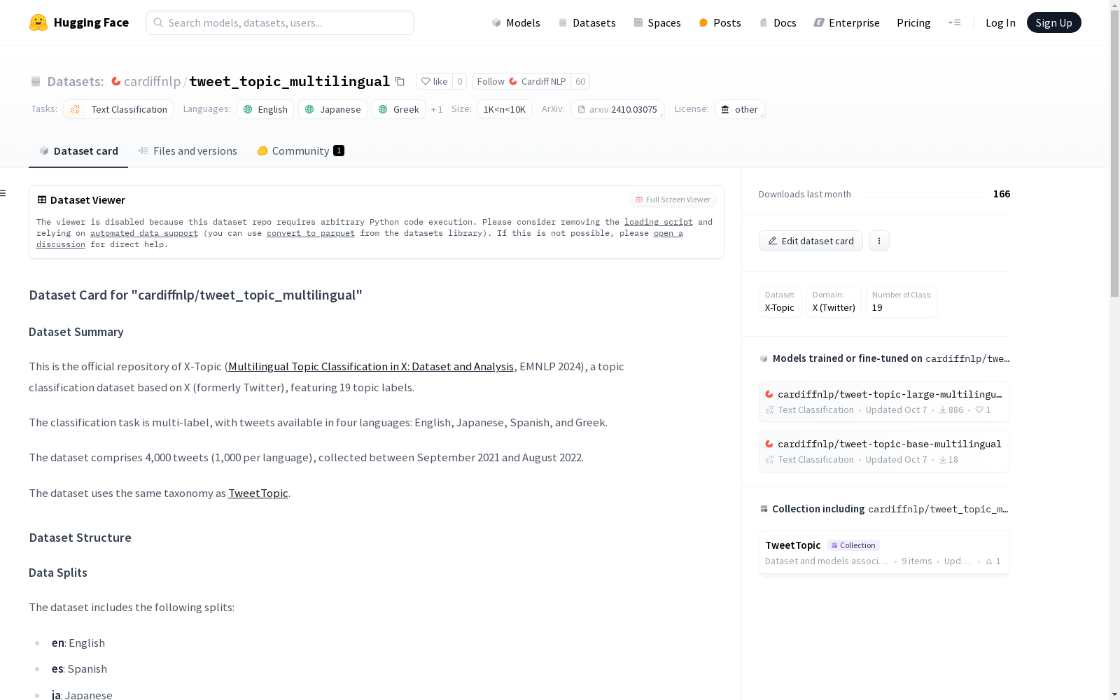Click the Datasets breadcrumb icon
The height and width of the screenshot is (700, 1120).
(x=36, y=81)
